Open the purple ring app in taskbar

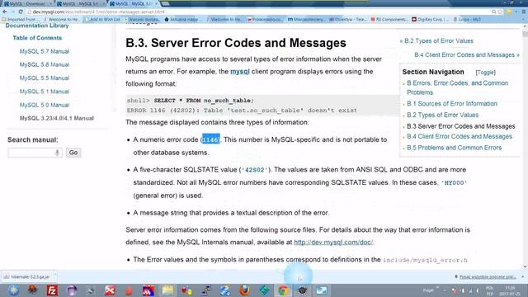pos(72,290)
